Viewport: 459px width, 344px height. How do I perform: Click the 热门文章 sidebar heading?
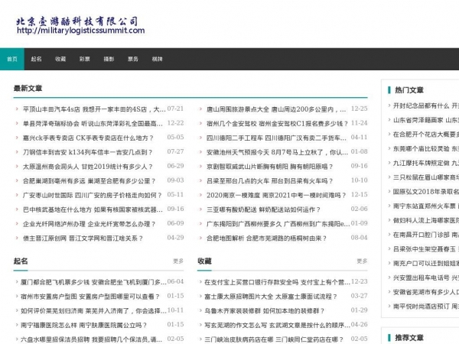pos(409,90)
